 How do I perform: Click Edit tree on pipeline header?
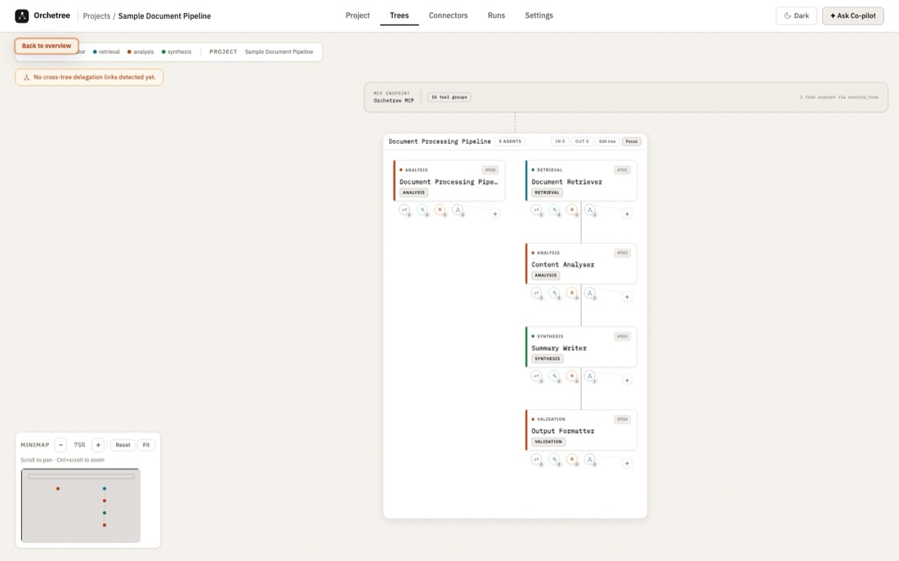[607, 141]
